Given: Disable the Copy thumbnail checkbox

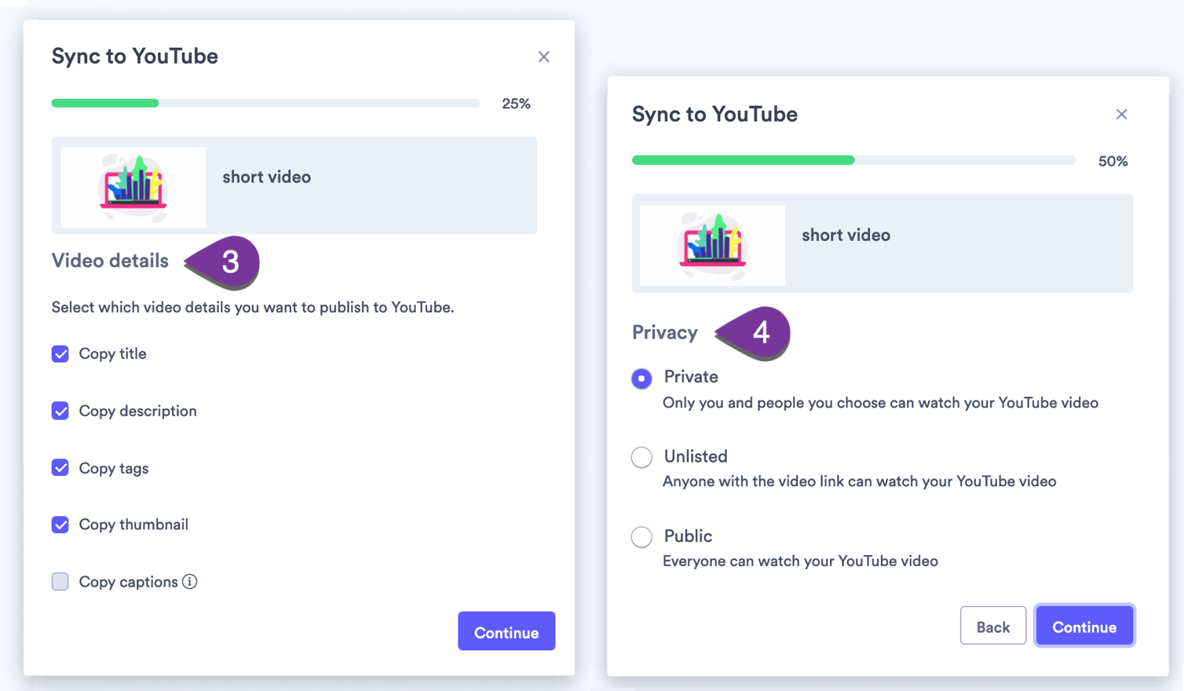Looking at the screenshot, I should [60, 525].
